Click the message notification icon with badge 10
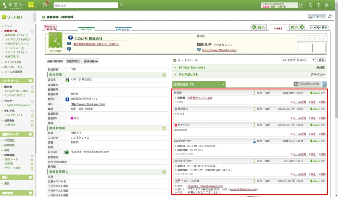The width and height of the screenshot is (338, 197). [45, 5]
